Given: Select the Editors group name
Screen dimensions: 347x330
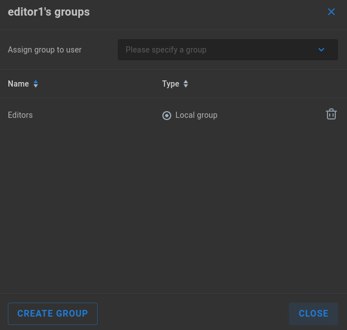Looking at the screenshot, I should click(x=20, y=115).
